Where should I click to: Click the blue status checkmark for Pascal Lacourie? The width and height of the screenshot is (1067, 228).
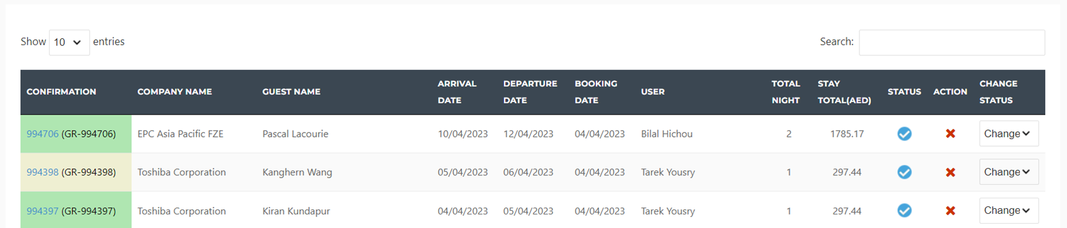point(904,134)
